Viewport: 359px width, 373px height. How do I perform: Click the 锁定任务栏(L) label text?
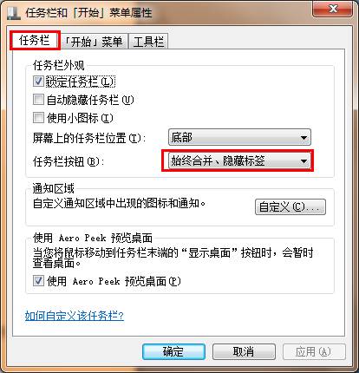[81, 82]
